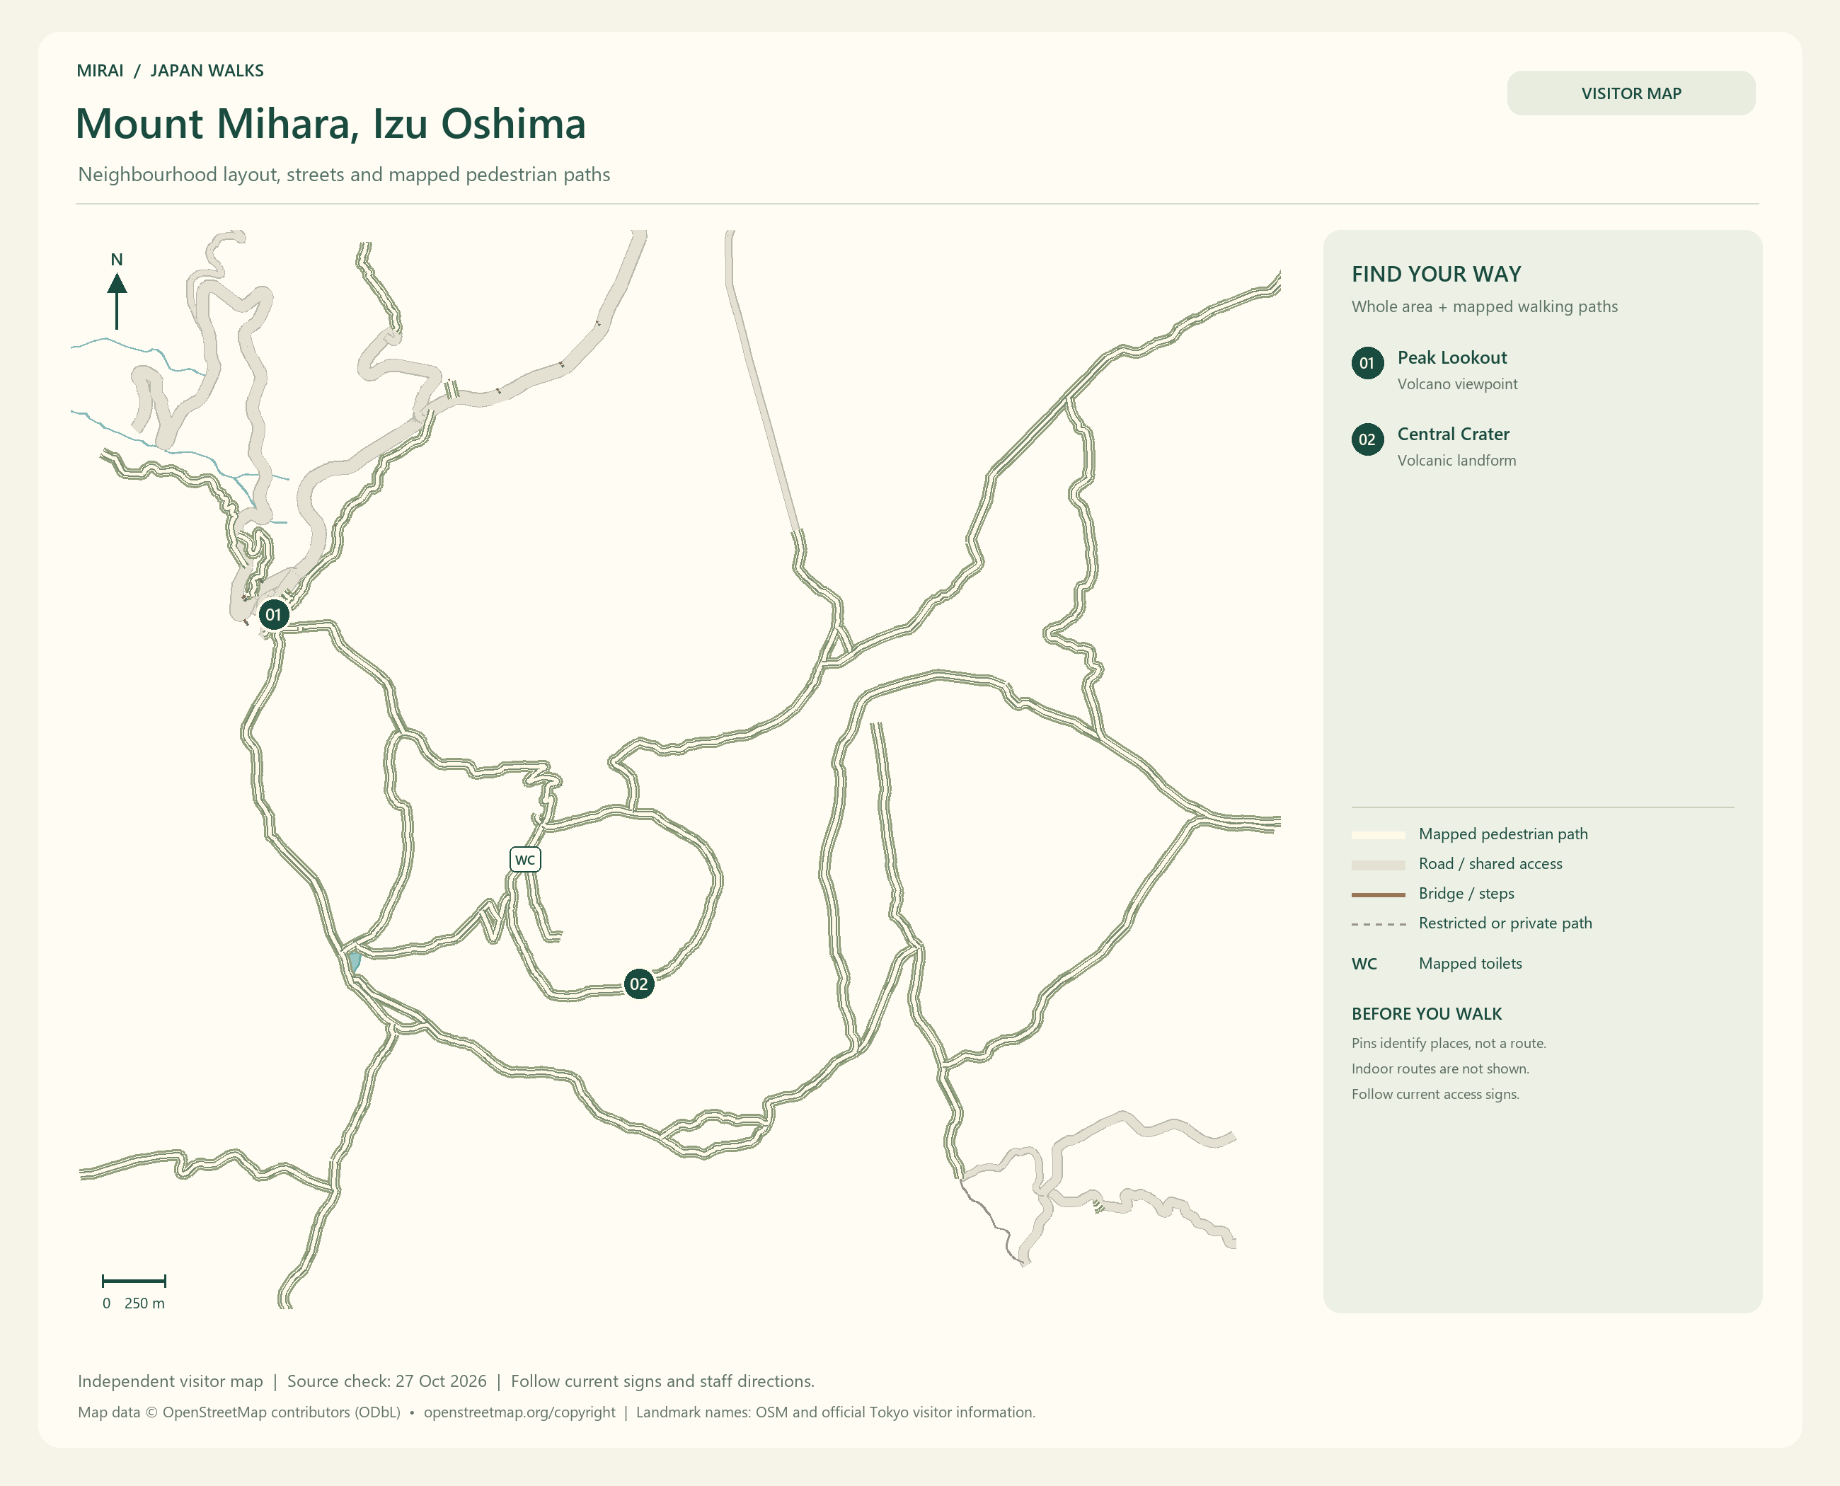Click the small blue pond on the map
This screenshot has width=1840, height=1486.
(354, 962)
